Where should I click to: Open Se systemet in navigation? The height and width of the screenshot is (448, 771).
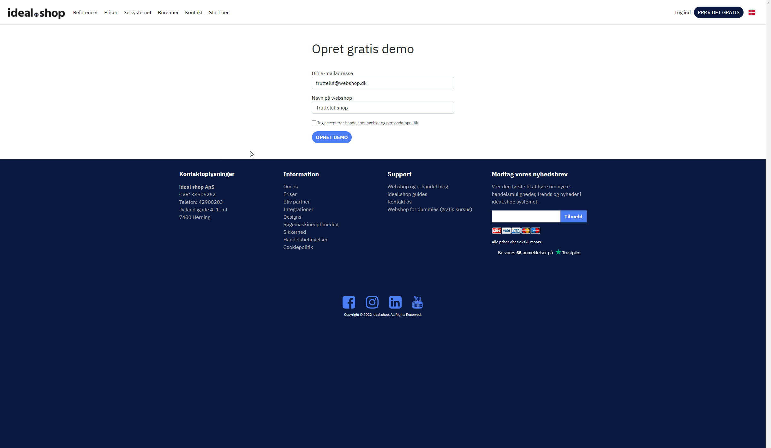(137, 13)
